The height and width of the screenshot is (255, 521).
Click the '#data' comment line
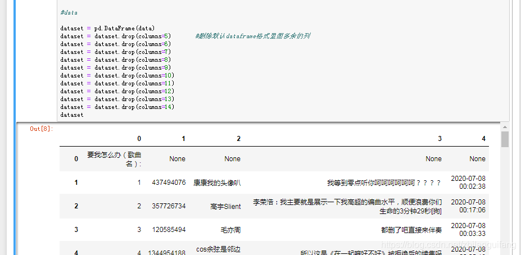coord(69,12)
